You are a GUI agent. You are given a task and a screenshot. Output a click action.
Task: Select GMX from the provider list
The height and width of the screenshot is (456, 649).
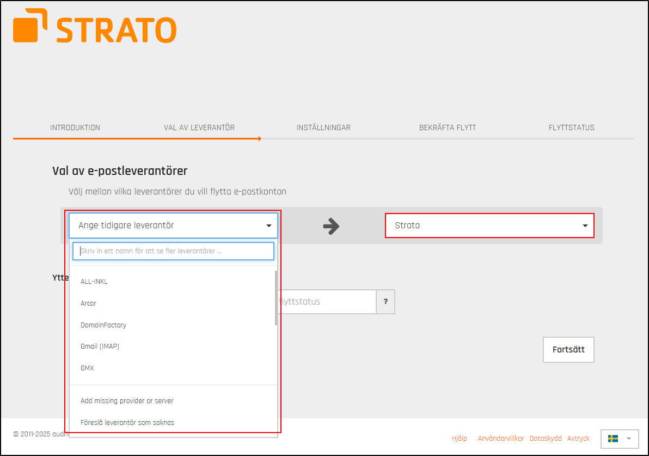click(x=87, y=368)
